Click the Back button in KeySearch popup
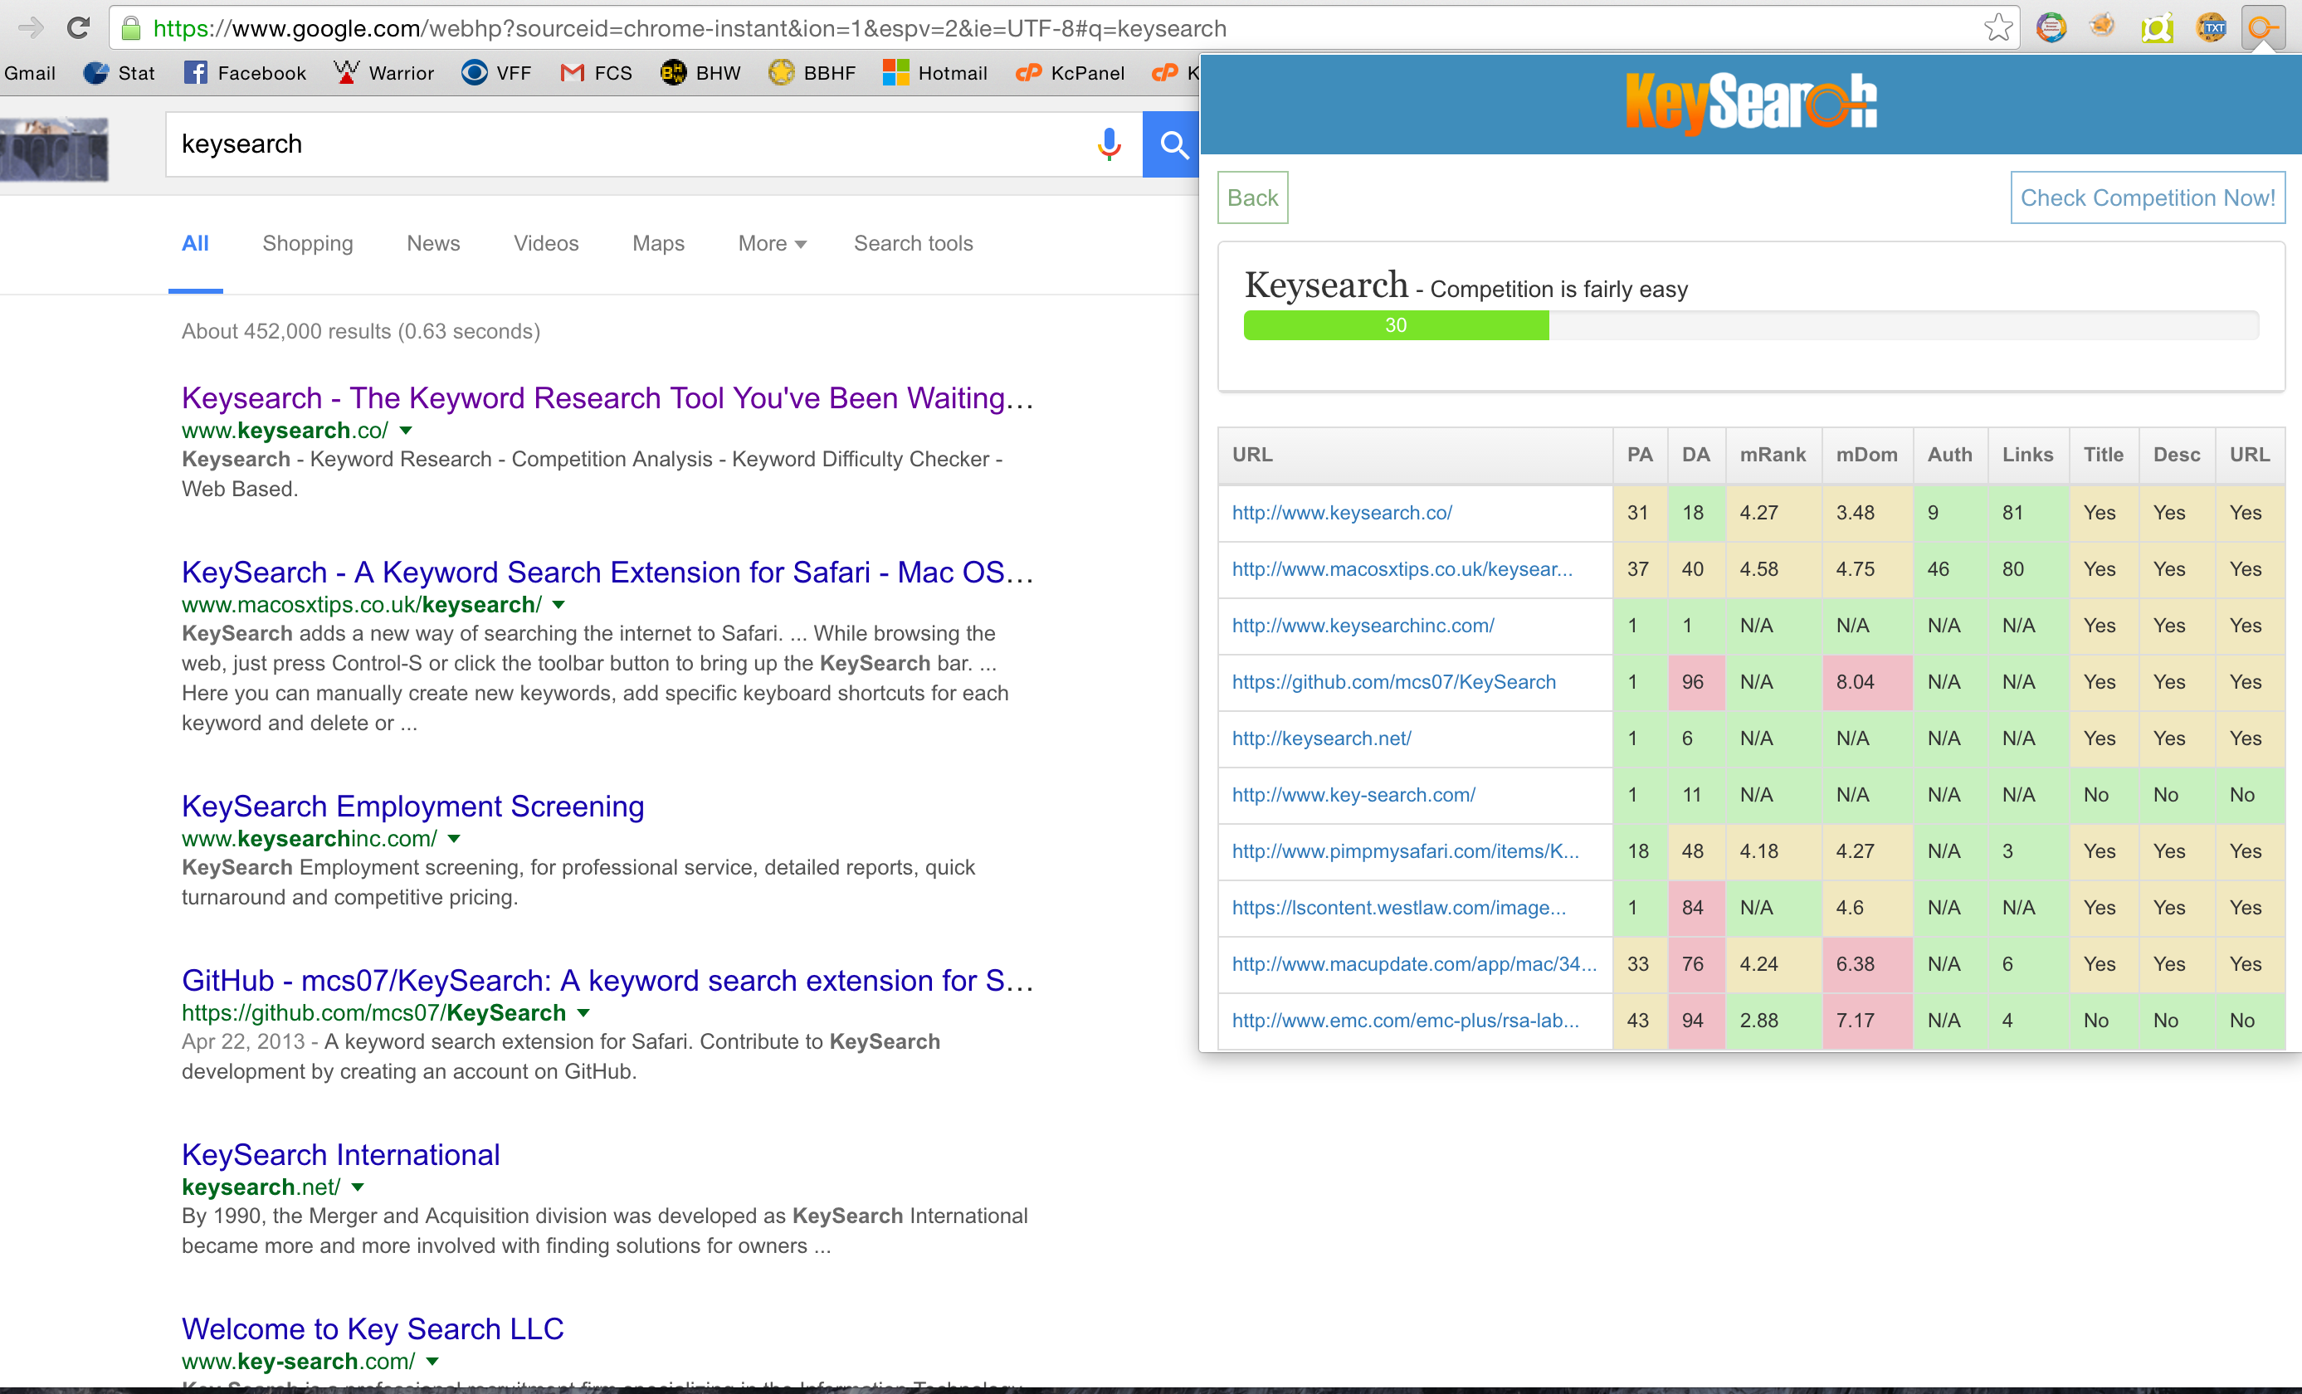 (x=1252, y=197)
